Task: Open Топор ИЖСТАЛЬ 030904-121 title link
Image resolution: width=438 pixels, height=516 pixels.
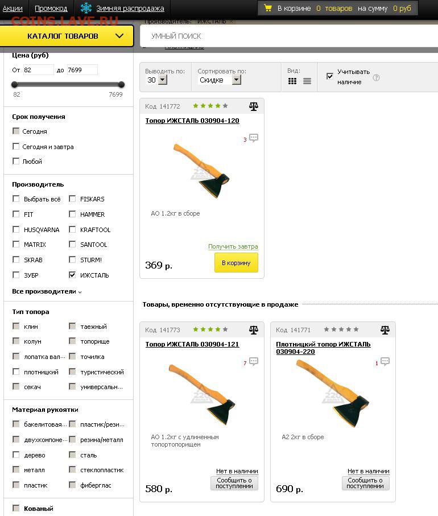Action: pos(192,344)
